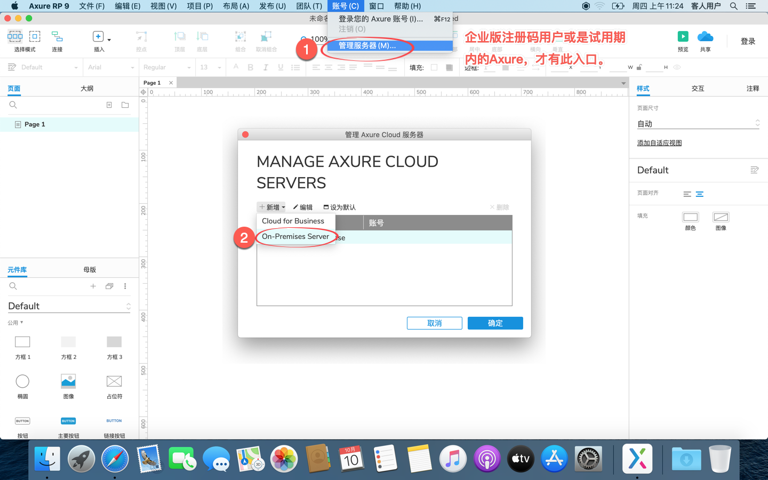The image size is (768, 480).
Task: Choose left page alignment icon
Action: click(x=687, y=194)
